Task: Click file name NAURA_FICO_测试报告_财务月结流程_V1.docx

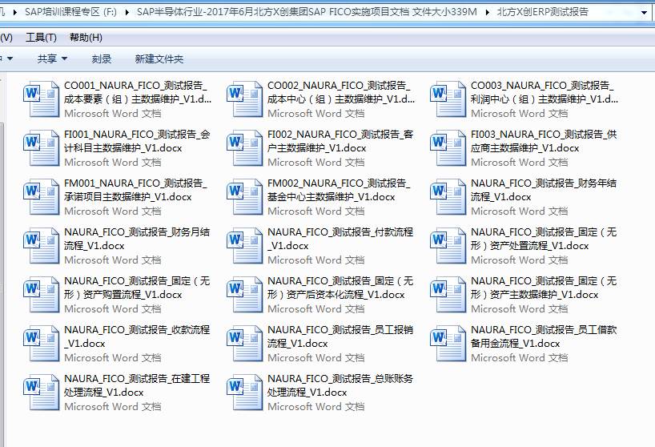Action: tap(137, 239)
